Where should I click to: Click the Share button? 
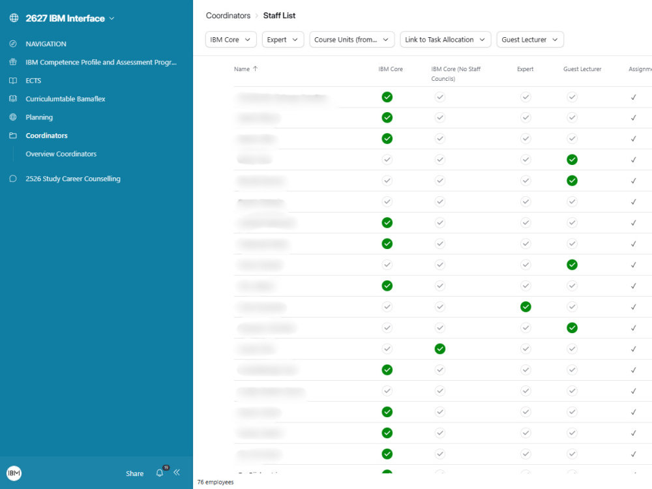[135, 473]
